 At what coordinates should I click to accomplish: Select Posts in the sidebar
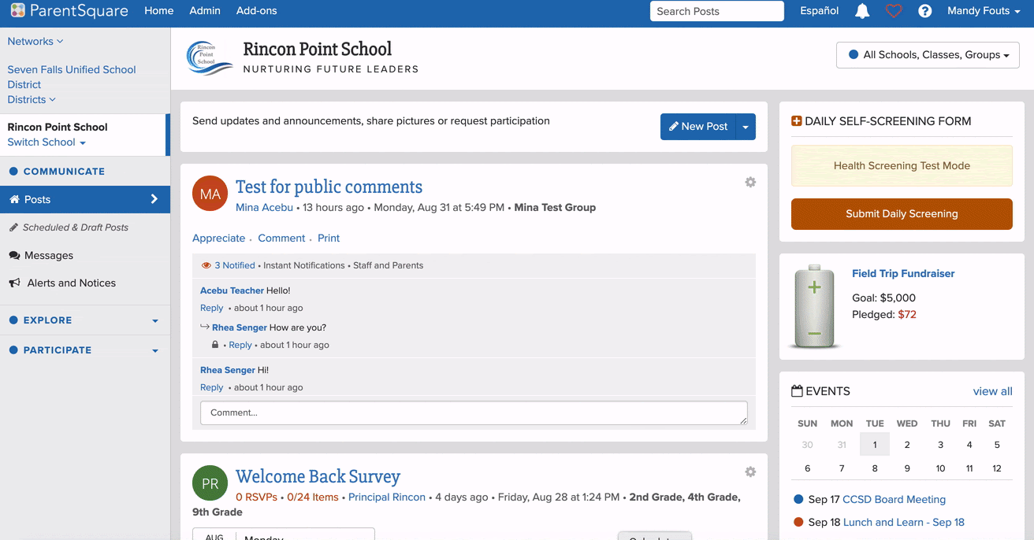(x=84, y=200)
